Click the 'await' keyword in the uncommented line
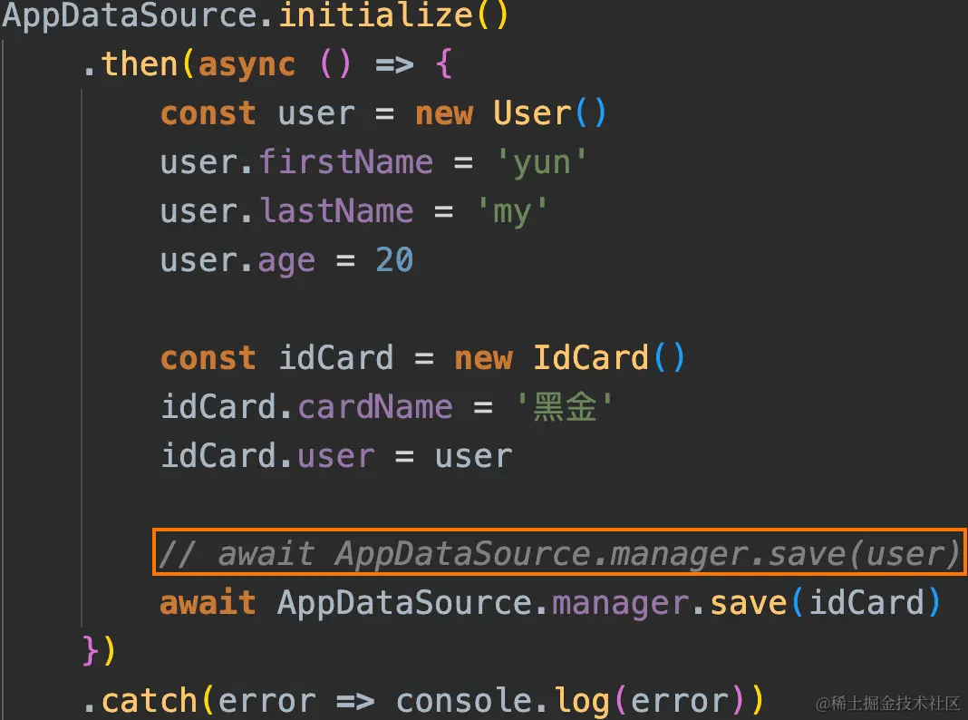Viewport: 968px width, 720px height. 208,603
